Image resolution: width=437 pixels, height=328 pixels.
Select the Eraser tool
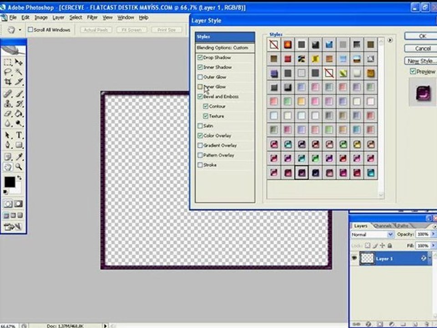pyautogui.click(x=8, y=113)
